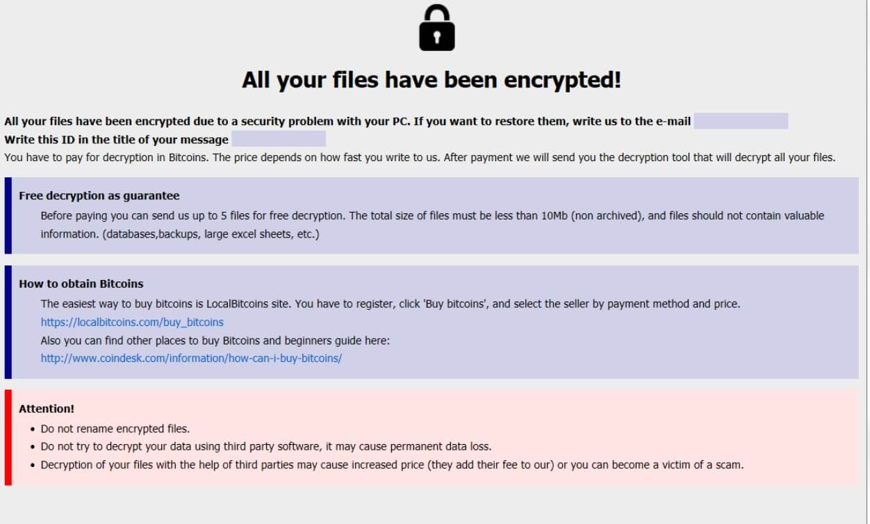Screen dimensions: 870x524
Task: Click the "Also you can find other places" line
Action: (x=215, y=340)
